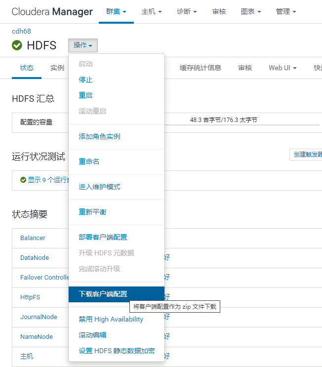This screenshot has height=367, width=322.
Task: Click the green HDFS health status icon
Action: (x=17, y=45)
